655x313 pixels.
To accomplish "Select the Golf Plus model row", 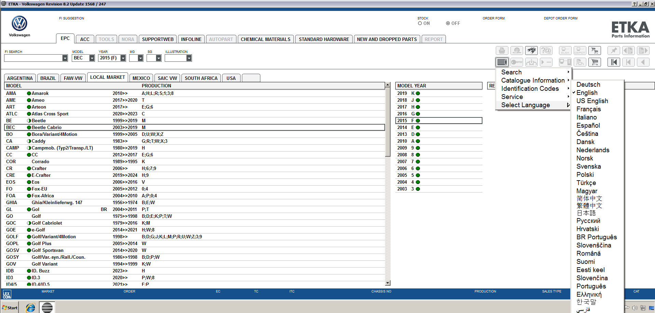I will click(194, 244).
